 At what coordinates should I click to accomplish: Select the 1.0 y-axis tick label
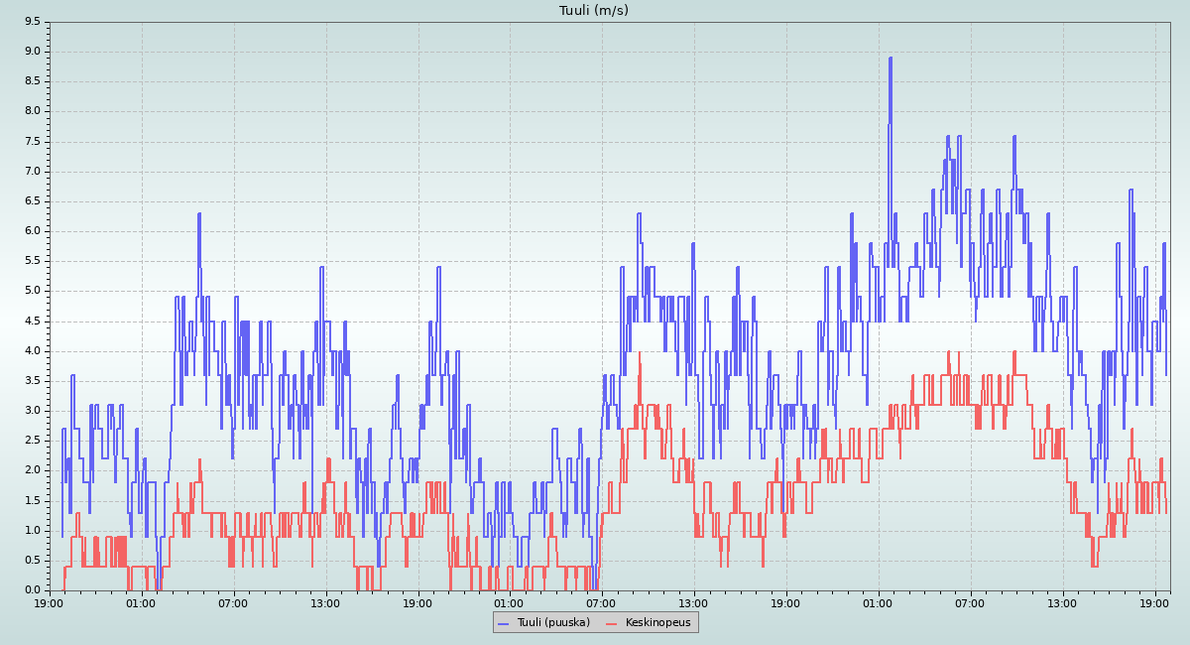[32, 530]
